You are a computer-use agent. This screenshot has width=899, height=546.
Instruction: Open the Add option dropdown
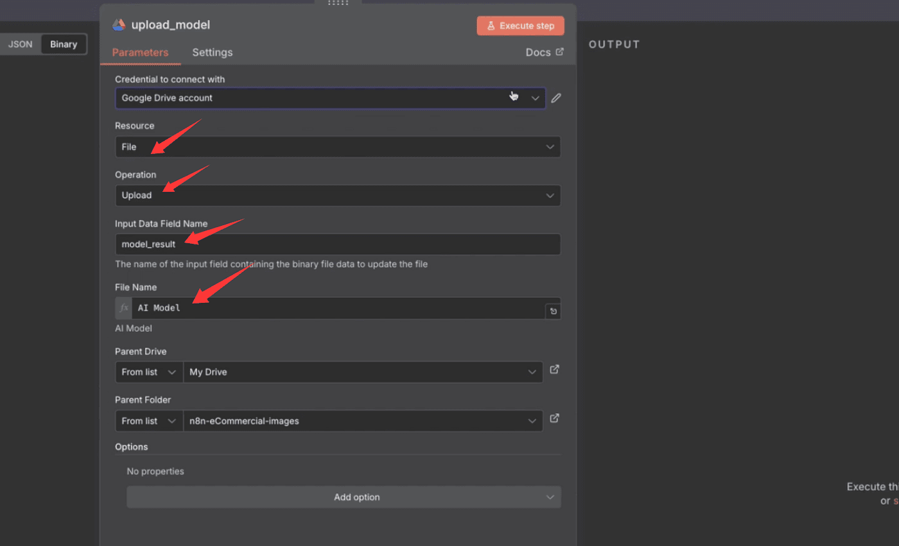(x=344, y=497)
